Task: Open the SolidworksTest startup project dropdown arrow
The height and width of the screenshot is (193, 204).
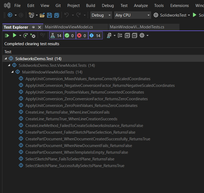Action: pos(189,15)
